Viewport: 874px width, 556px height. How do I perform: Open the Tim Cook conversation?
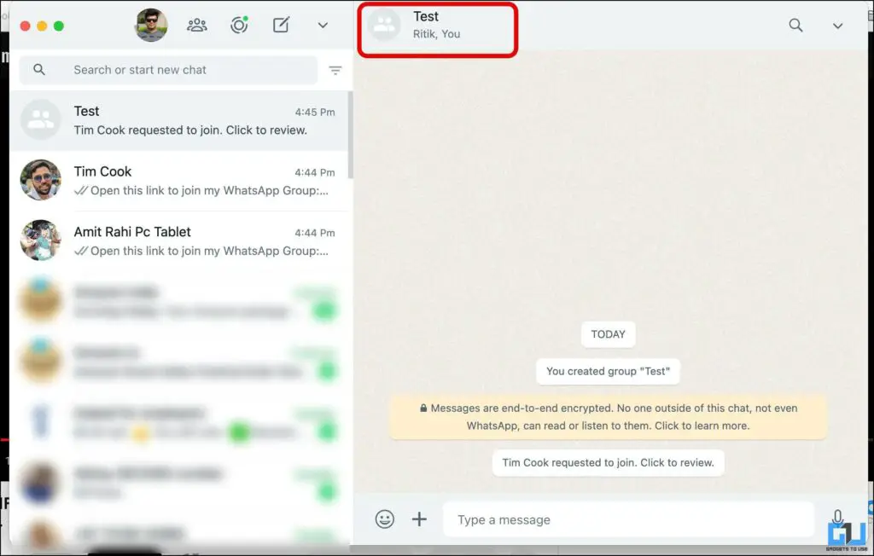click(178, 181)
